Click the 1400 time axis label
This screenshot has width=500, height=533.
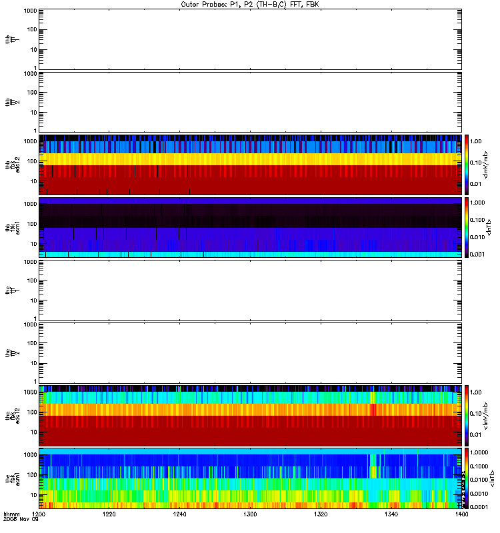coord(461,514)
